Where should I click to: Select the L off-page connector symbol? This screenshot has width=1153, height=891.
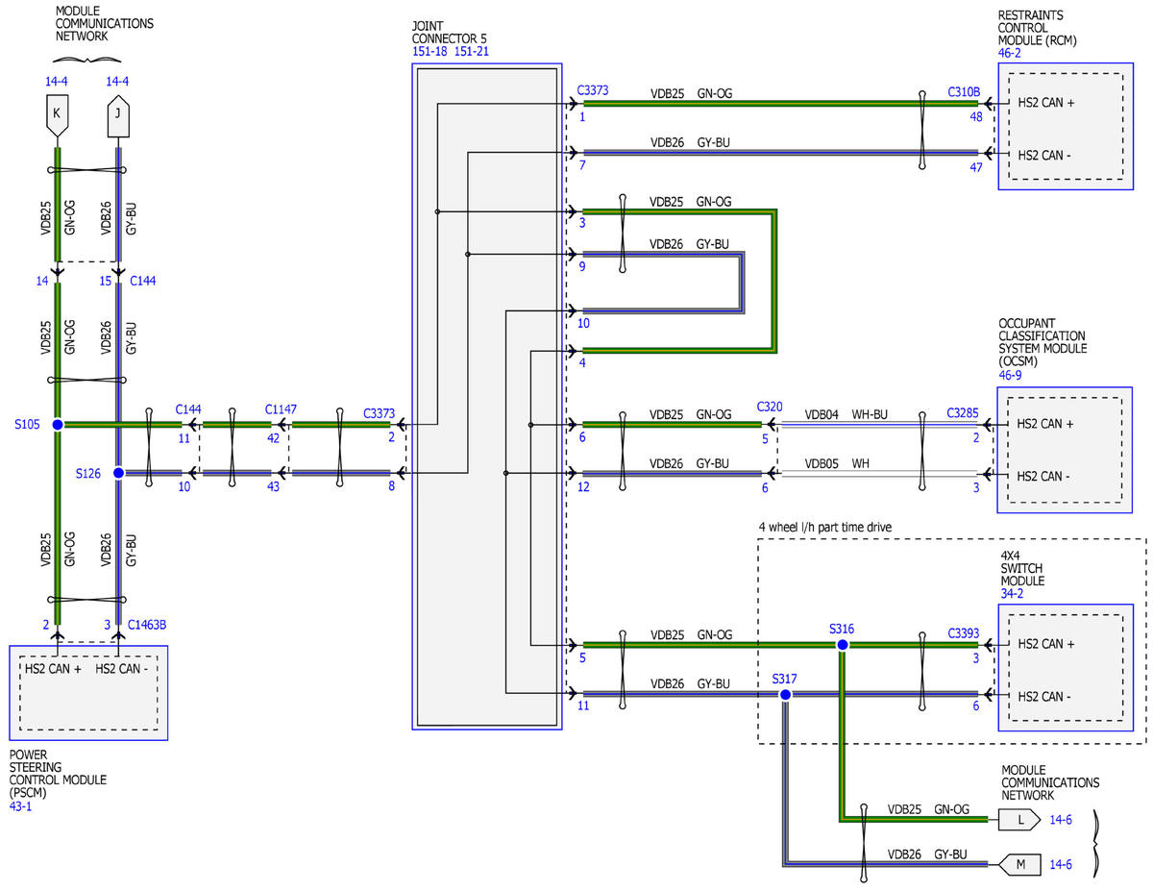[1019, 820]
